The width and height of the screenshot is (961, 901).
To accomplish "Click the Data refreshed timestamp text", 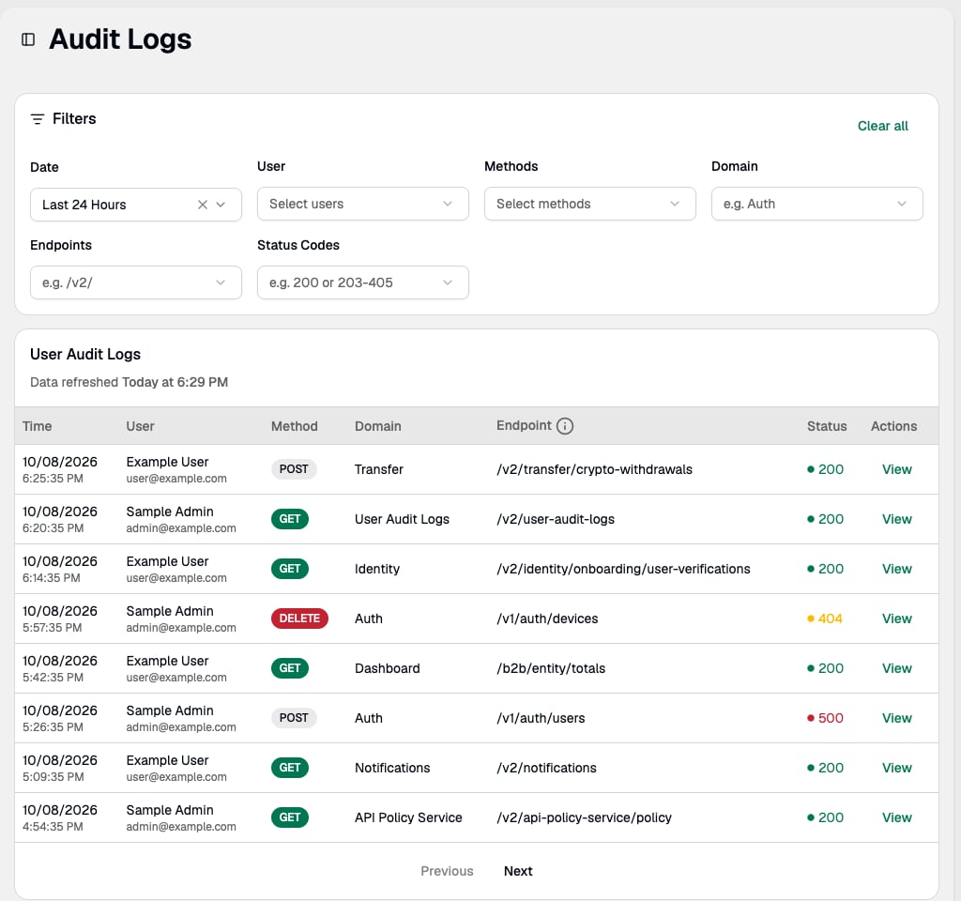I will [129, 383].
